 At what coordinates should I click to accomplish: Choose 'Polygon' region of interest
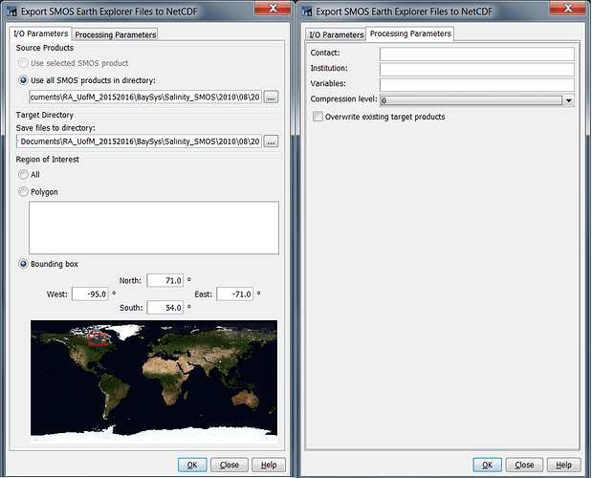click(23, 191)
